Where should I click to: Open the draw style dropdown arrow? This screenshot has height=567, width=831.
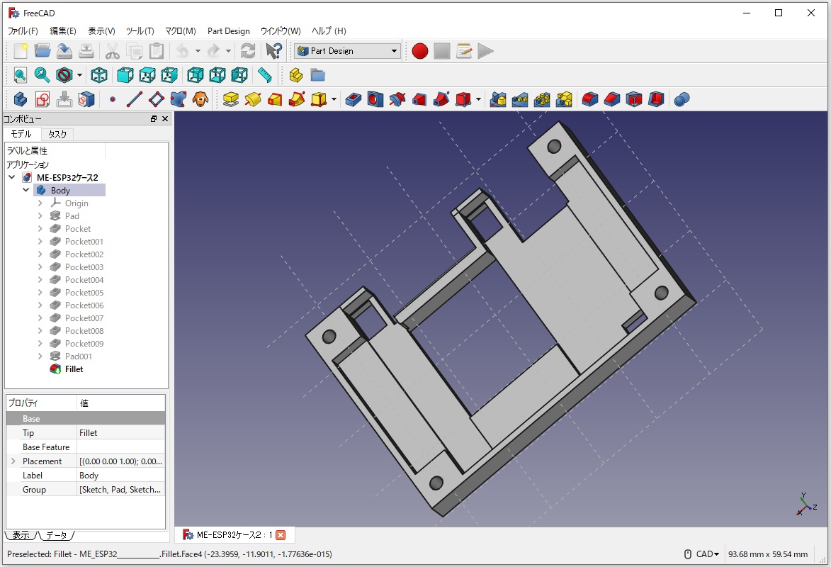(79, 75)
